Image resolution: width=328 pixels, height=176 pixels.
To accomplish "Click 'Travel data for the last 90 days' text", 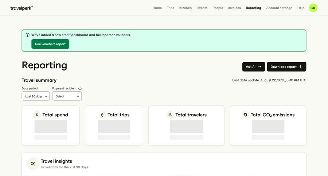I will (x=65, y=167).
